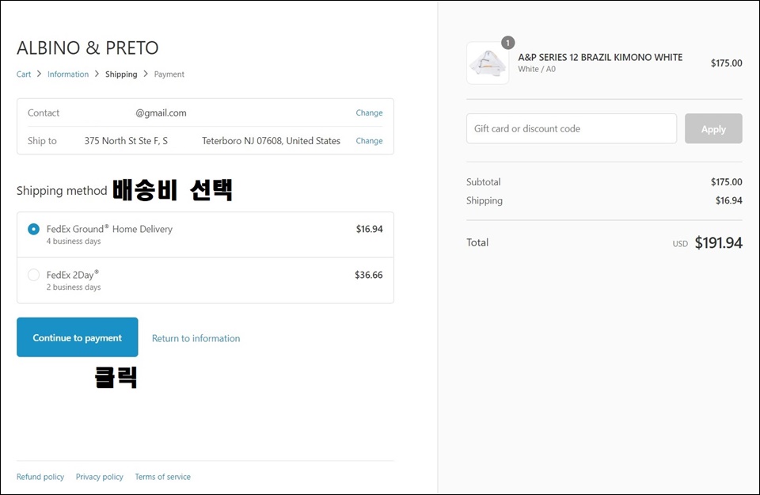This screenshot has height=495, width=760.
Task: Click the $16.94 FedEx Ground price
Action: [370, 229]
